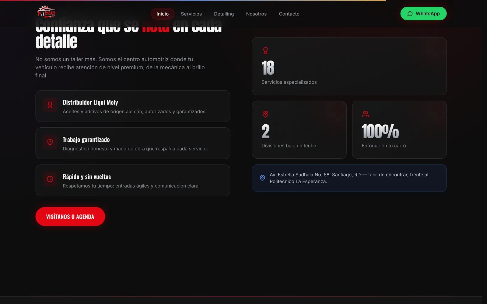Screen dimensions: 487x304
Task: Click the 'Respetamos tu tiempo' description
Action: [131, 186]
